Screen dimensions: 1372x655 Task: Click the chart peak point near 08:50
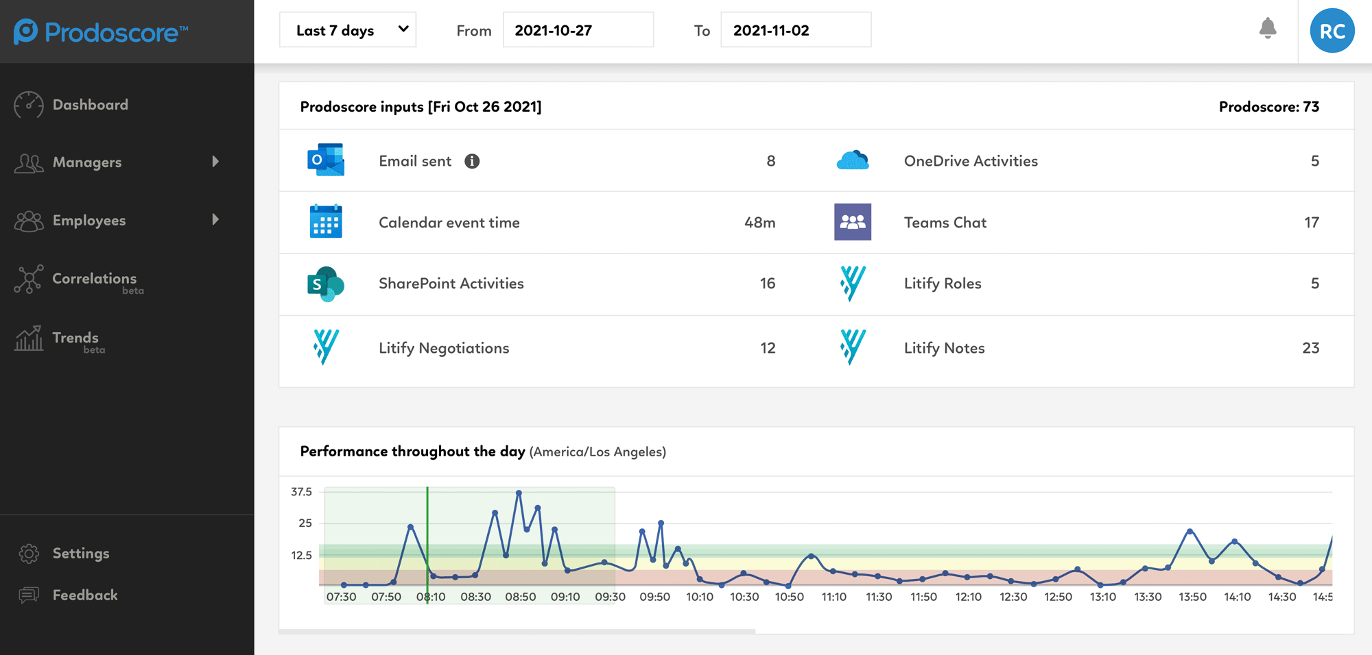(519, 493)
